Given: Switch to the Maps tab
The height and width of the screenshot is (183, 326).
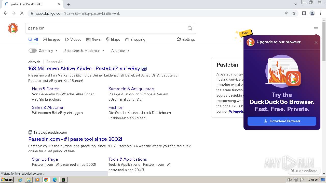Looking at the screenshot, I should (113, 39).
